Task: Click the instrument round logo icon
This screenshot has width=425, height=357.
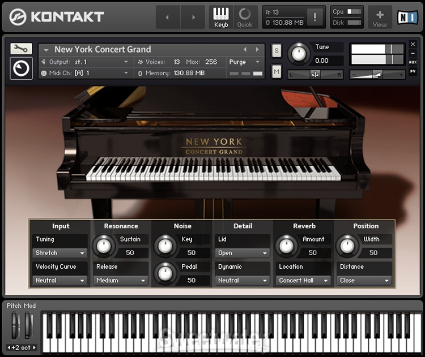Action: (21, 68)
